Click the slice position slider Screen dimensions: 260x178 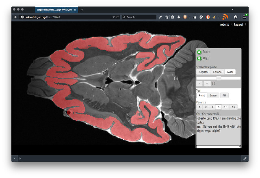219,77
